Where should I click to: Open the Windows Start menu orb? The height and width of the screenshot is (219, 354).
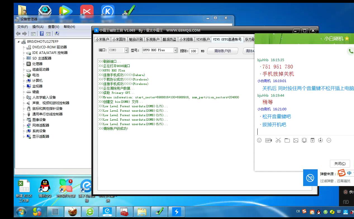click(x=21, y=212)
